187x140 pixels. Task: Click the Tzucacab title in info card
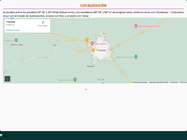(11, 22)
